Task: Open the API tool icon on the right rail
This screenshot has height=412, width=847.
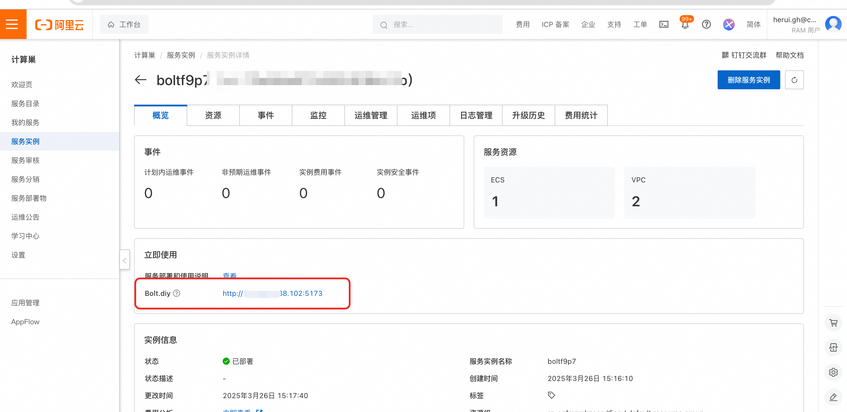Action: click(833, 348)
